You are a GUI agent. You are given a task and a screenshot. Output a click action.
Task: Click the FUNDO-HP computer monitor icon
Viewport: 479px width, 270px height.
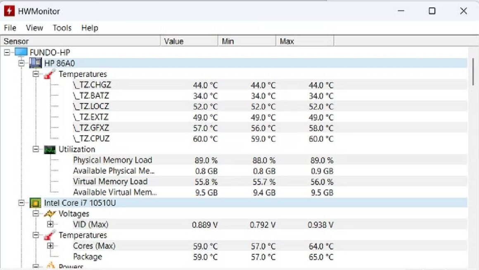[x=21, y=52]
